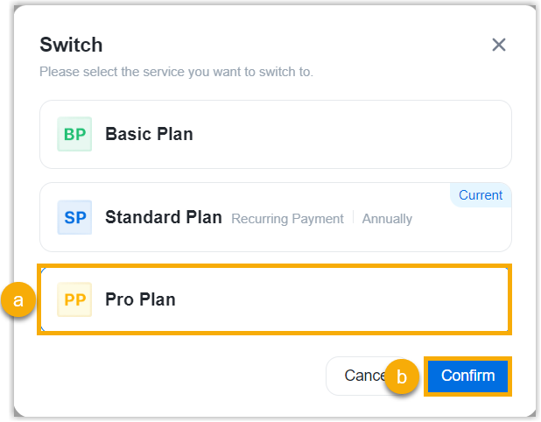Click the 'Basic Plan' label text
The width and height of the screenshot is (541, 422).
149,135
